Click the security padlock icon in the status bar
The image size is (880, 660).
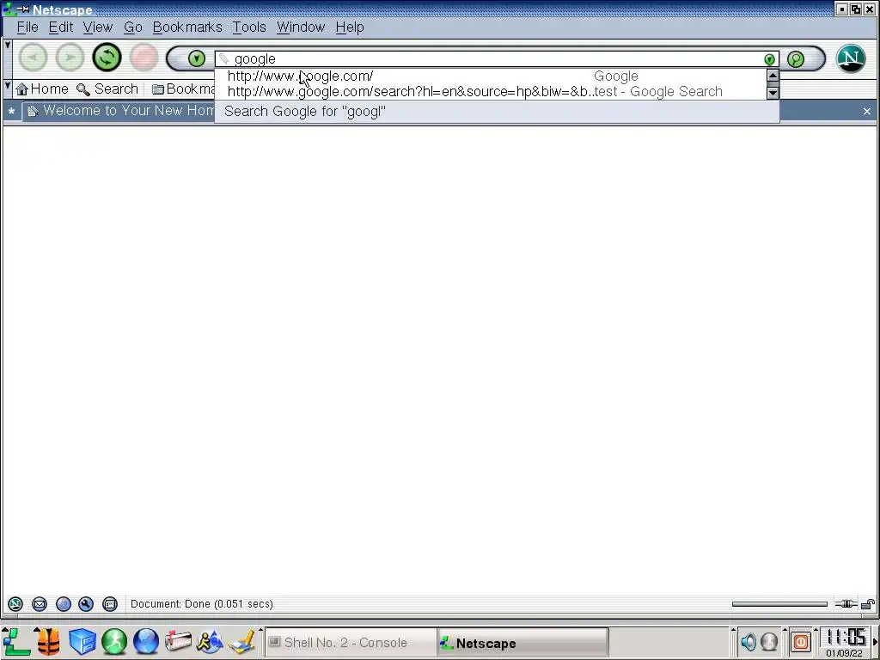point(868,604)
